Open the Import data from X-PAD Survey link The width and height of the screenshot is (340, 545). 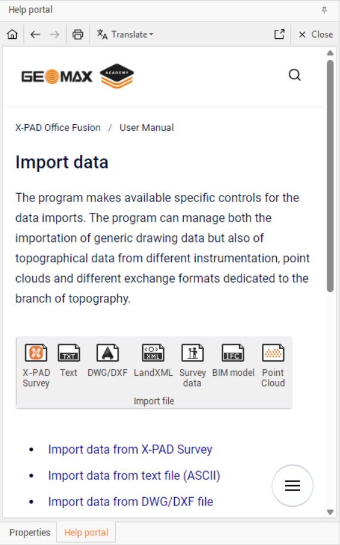[x=130, y=449]
